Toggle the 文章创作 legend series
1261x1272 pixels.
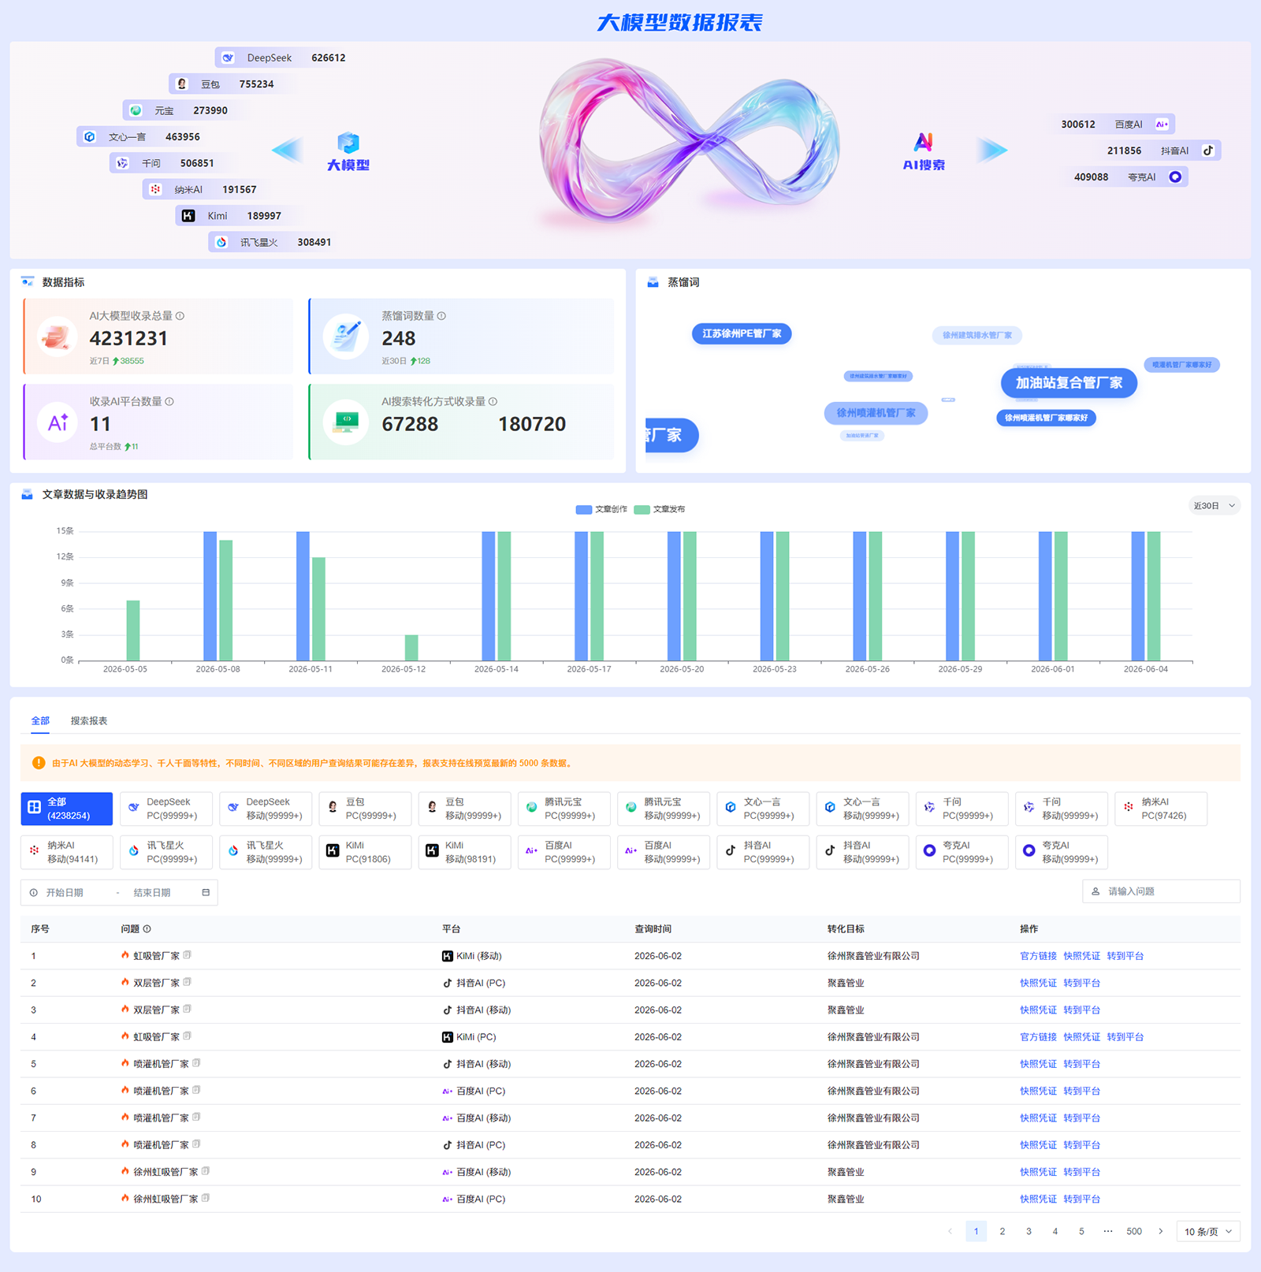point(601,509)
